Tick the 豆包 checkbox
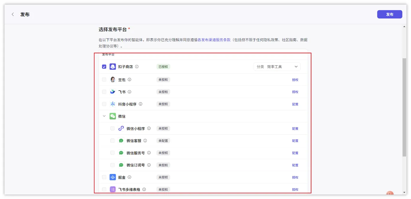Screen dimensions: 411x199 point(104,80)
